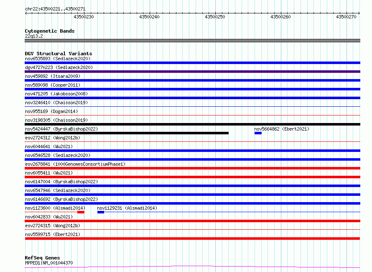This screenshot has width=372, height=272.
Task: Select nsv6146692 (ByrskaBishop2022) variant label
Action: [61, 199]
